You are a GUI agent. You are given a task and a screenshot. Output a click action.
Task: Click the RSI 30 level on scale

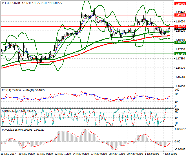(x=176, y=102)
